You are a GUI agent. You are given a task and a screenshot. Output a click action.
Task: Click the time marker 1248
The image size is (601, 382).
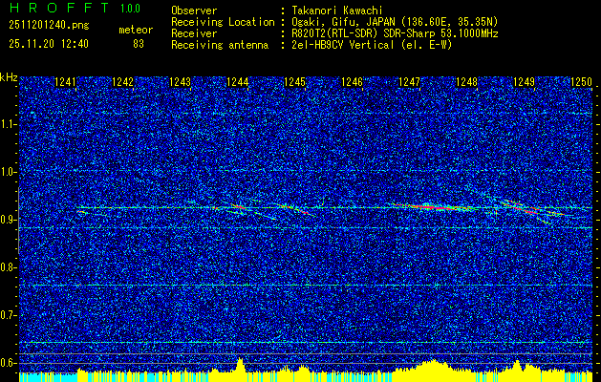coord(467,81)
